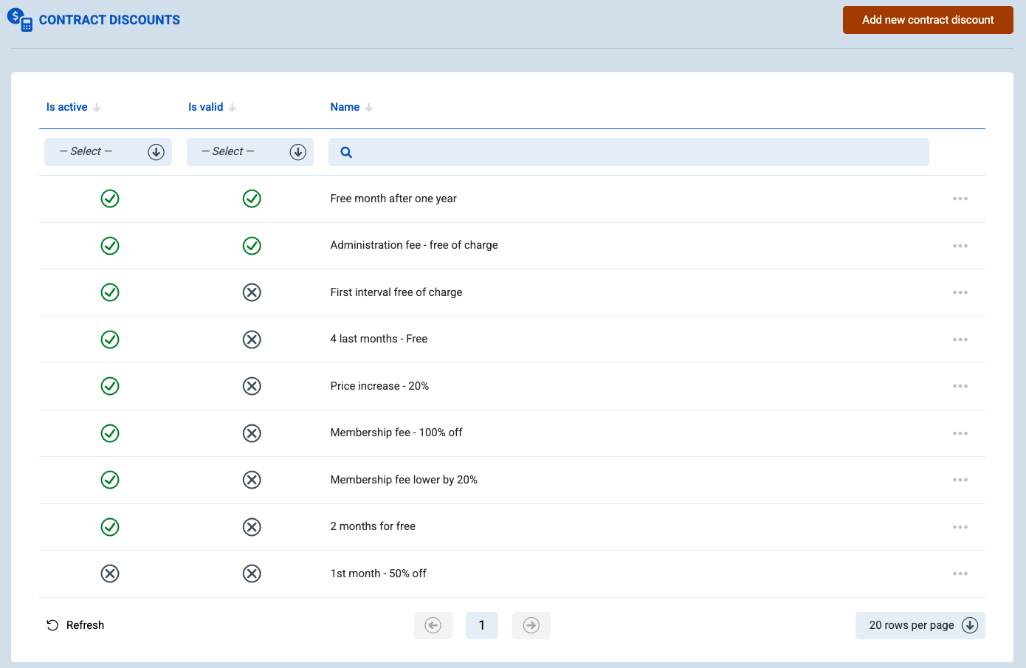
Task: Focus the Name search input field
Action: (629, 152)
